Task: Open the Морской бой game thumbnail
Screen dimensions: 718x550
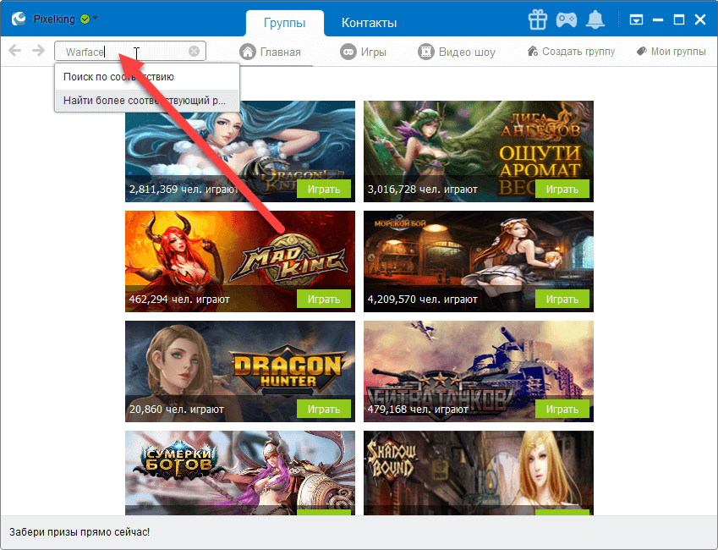Action: pyautogui.click(x=479, y=261)
